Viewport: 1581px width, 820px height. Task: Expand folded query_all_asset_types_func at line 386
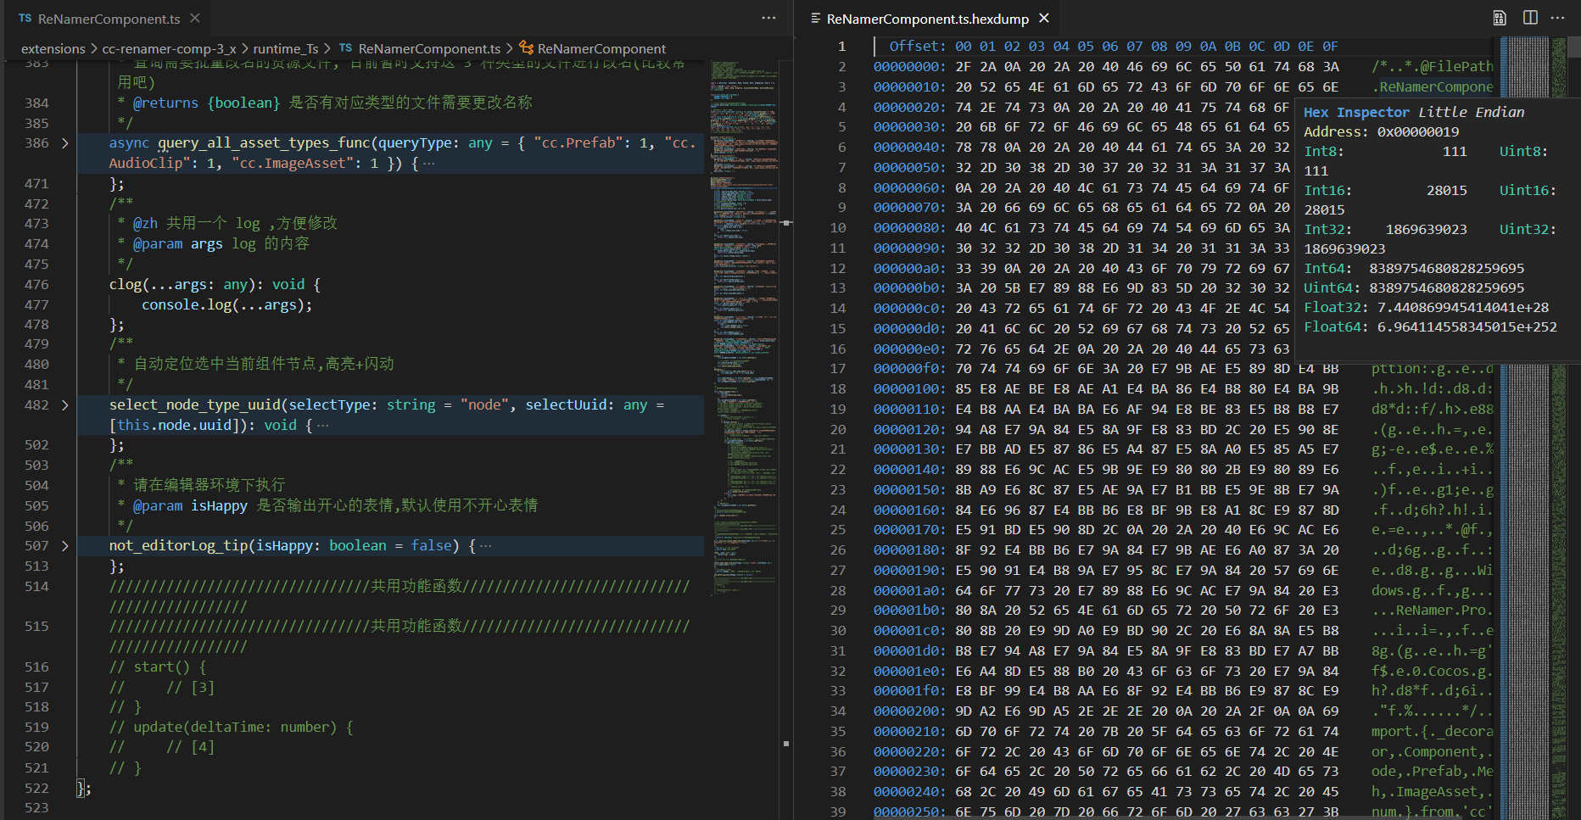coord(65,143)
